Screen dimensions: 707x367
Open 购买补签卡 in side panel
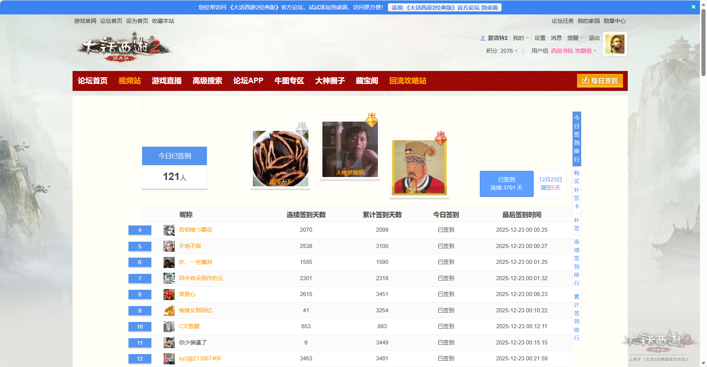tap(577, 190)
